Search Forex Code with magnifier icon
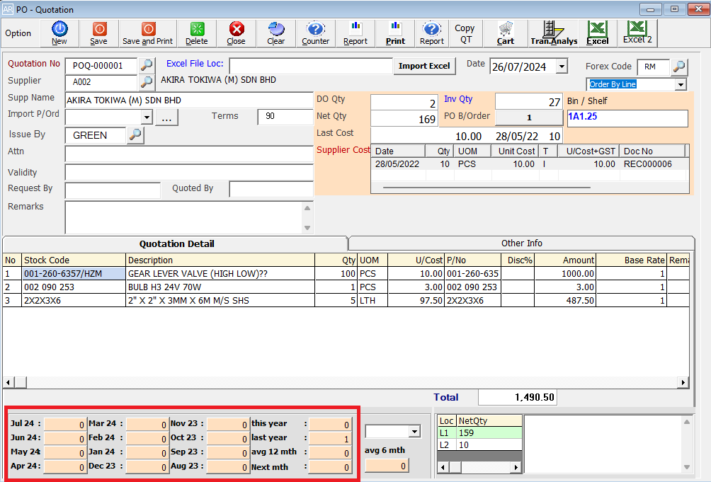The width and height of the screenshot is (711, 482). pyautogui.click(x=679, y=67)
